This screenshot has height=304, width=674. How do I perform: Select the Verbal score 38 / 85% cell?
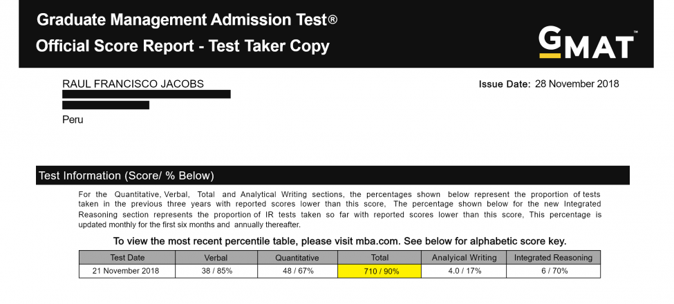(215, 271)
